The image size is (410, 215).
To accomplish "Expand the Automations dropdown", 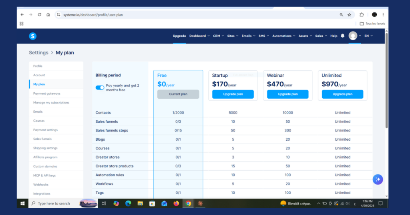I will point(284,36).
